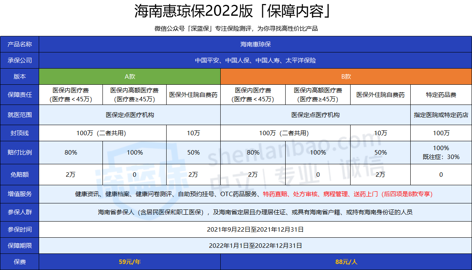Select the 0 deductible under 特定药品费
This screenshot has height=270, width=472.
point(441,174)
